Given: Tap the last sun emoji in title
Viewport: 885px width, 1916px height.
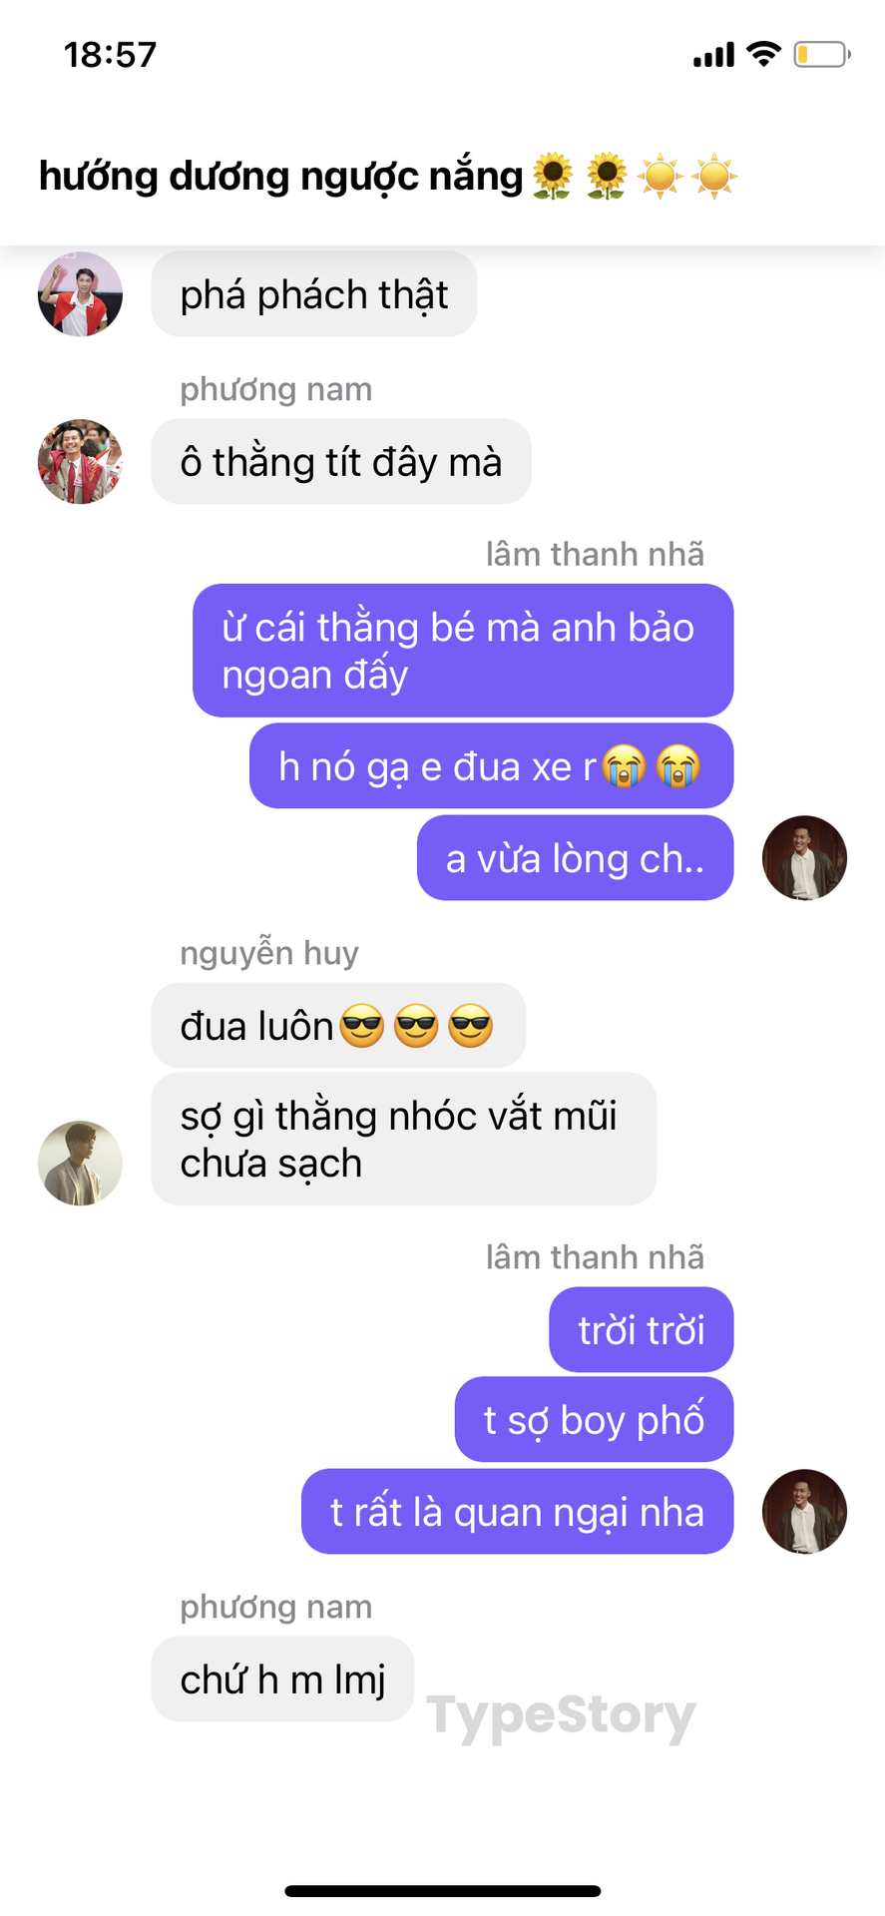Looking at the screenshot, I should tap(714, 177).
